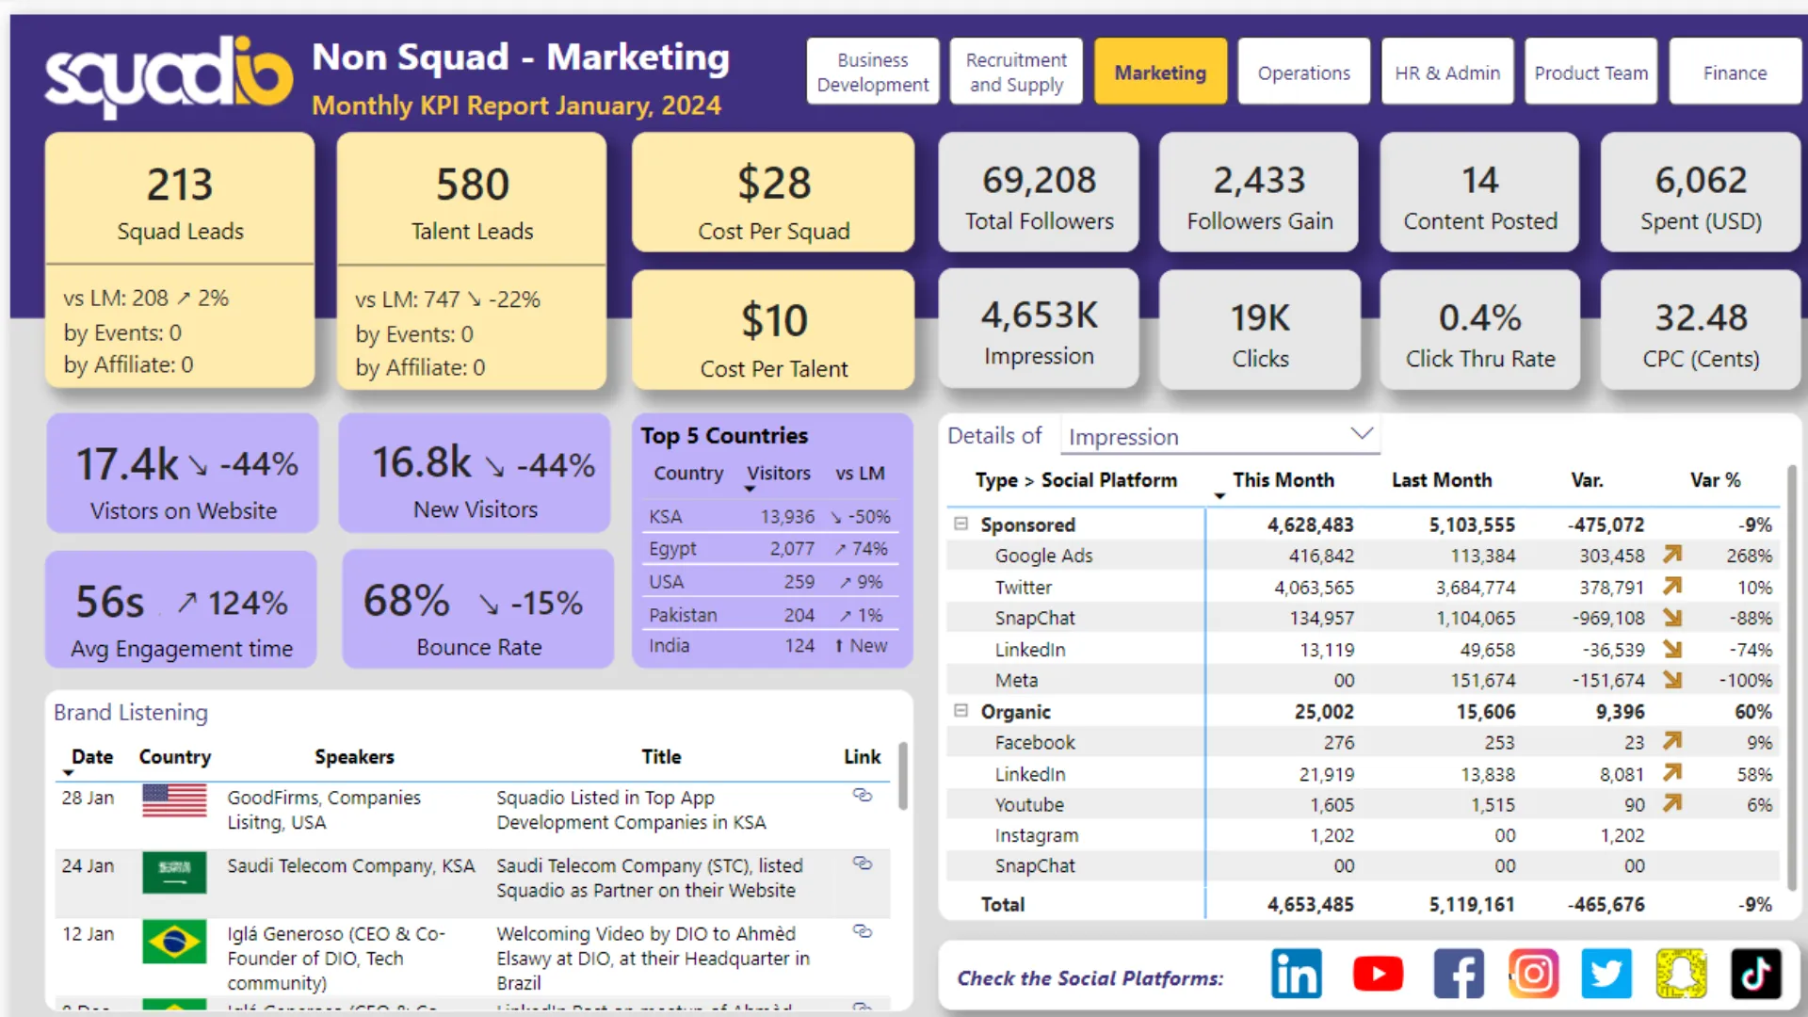Screen dimensions: 1808x1017
Task: Click the impression details table scrollbar
Action: [x=1791, y=678]
